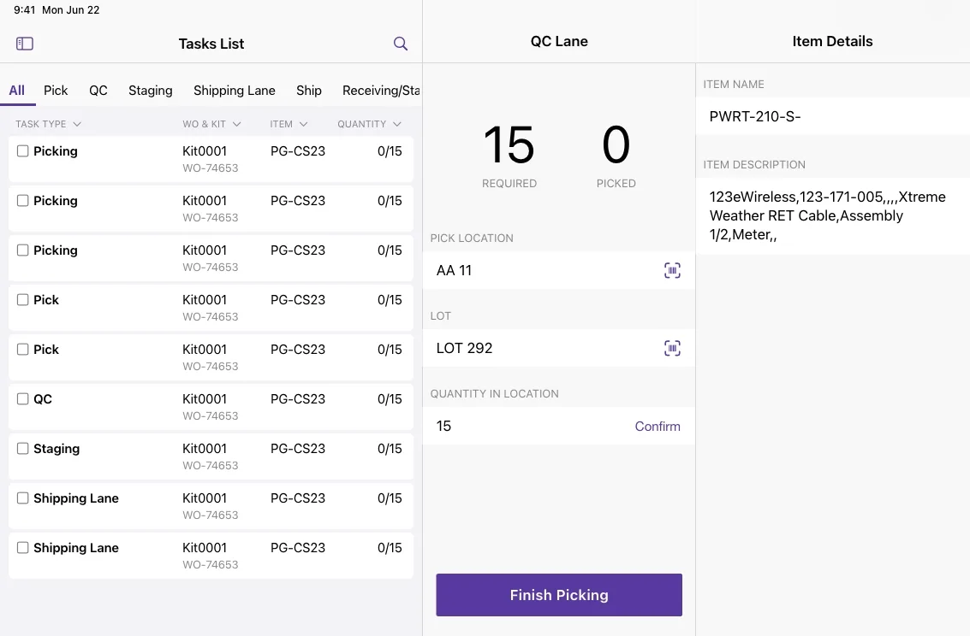Select the Ship tab

(309, 90)
